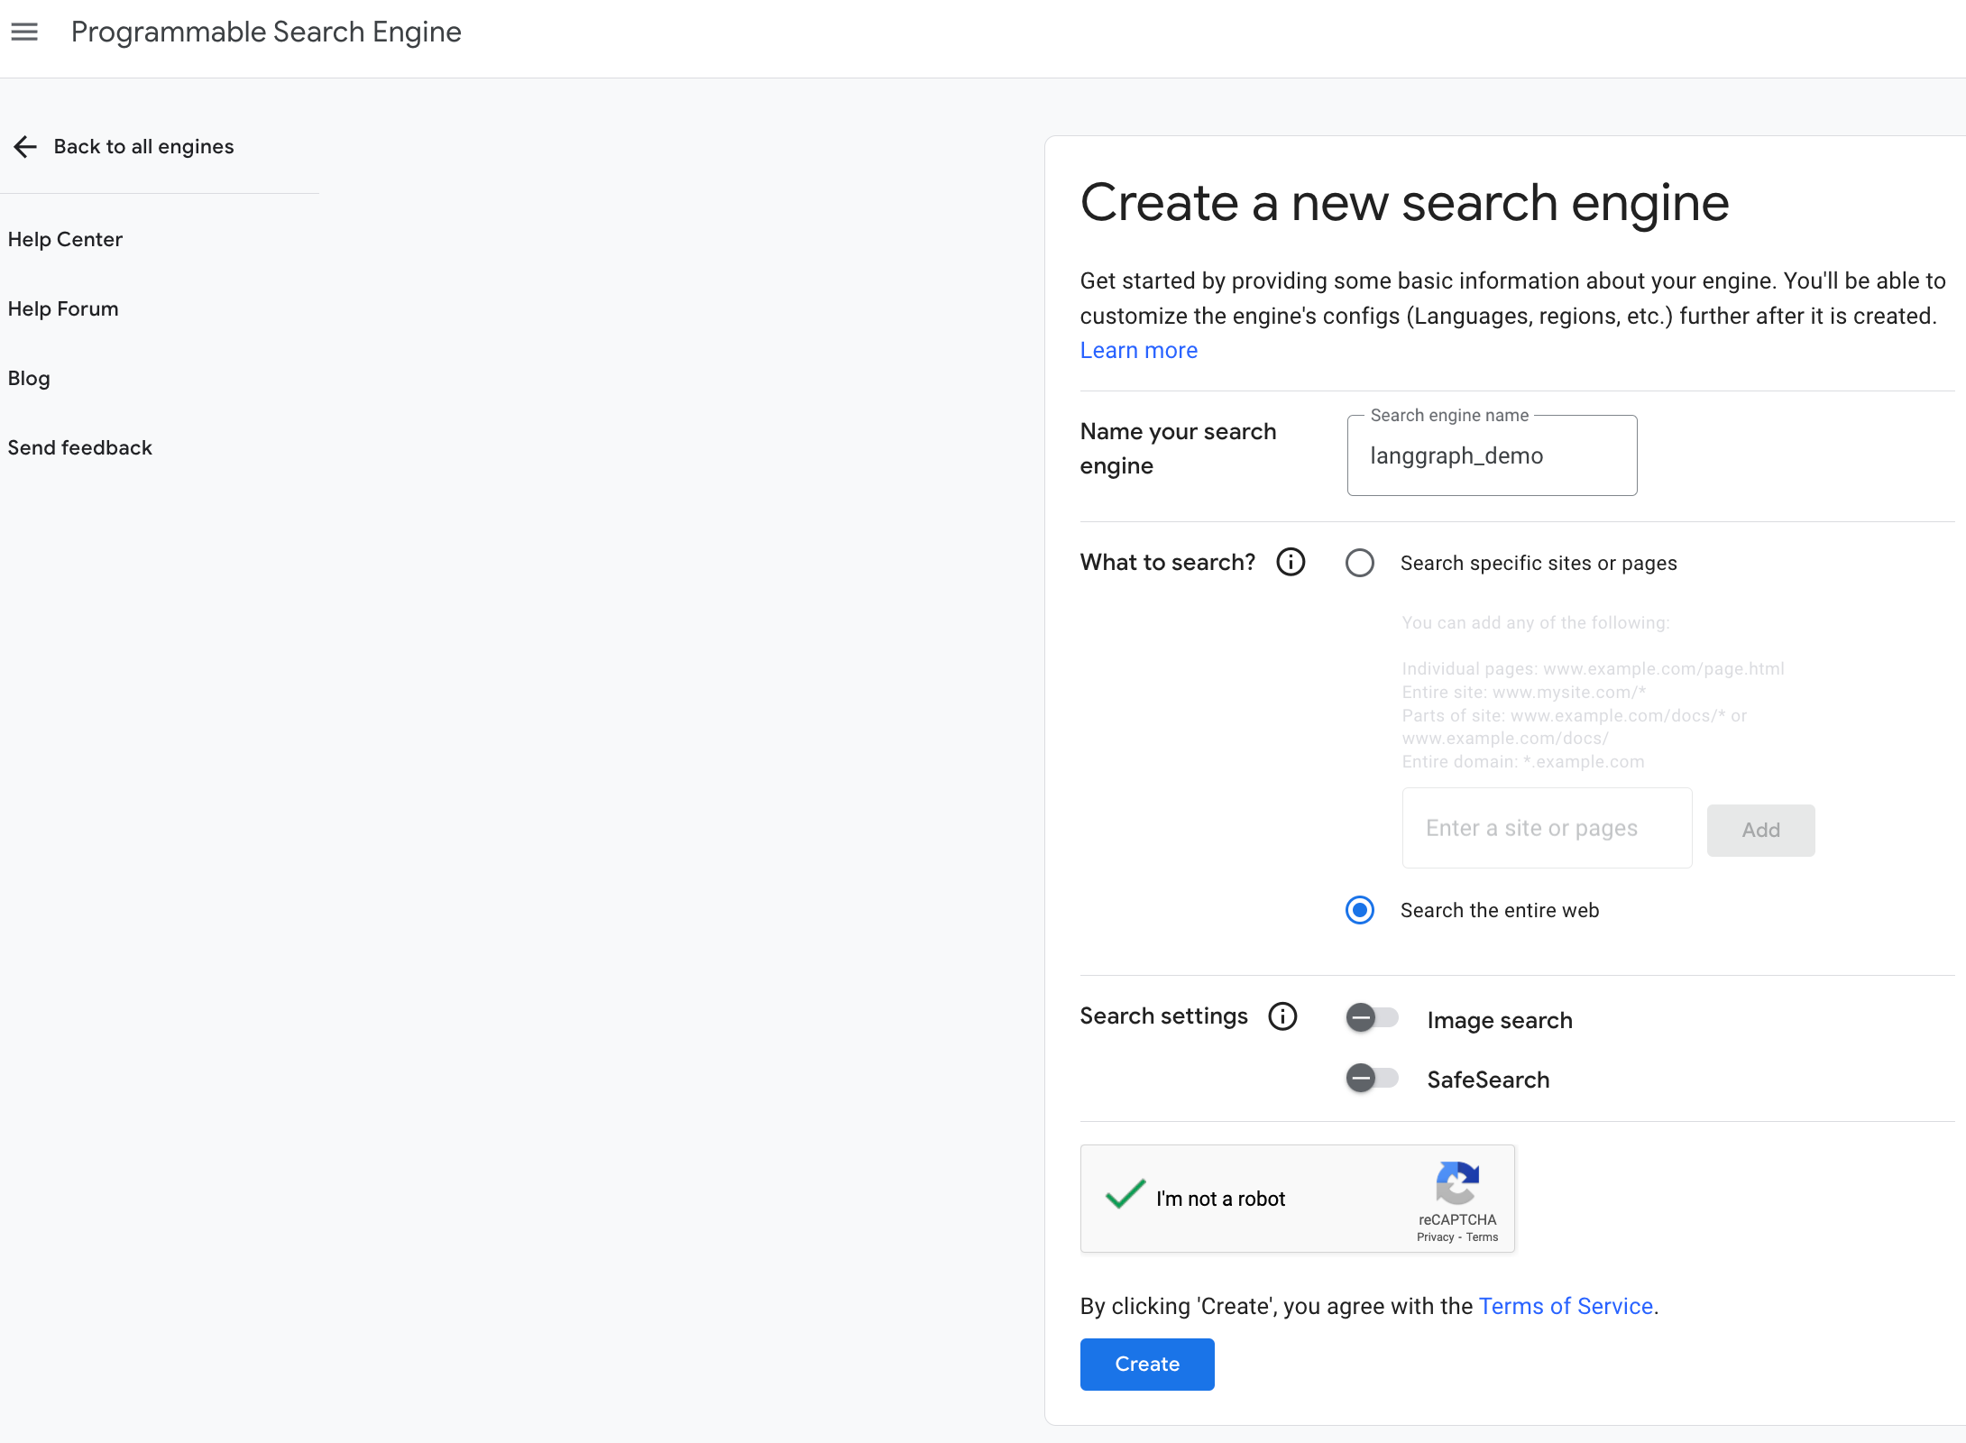Open the Help Center page
This screenshot has height=1443, width=1966.
tap(64, 240)
